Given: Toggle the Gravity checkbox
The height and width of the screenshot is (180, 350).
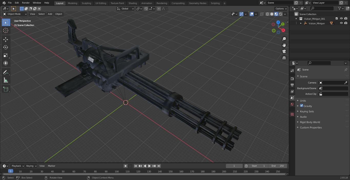Looking at the screenshot, I should pos(302,106).
